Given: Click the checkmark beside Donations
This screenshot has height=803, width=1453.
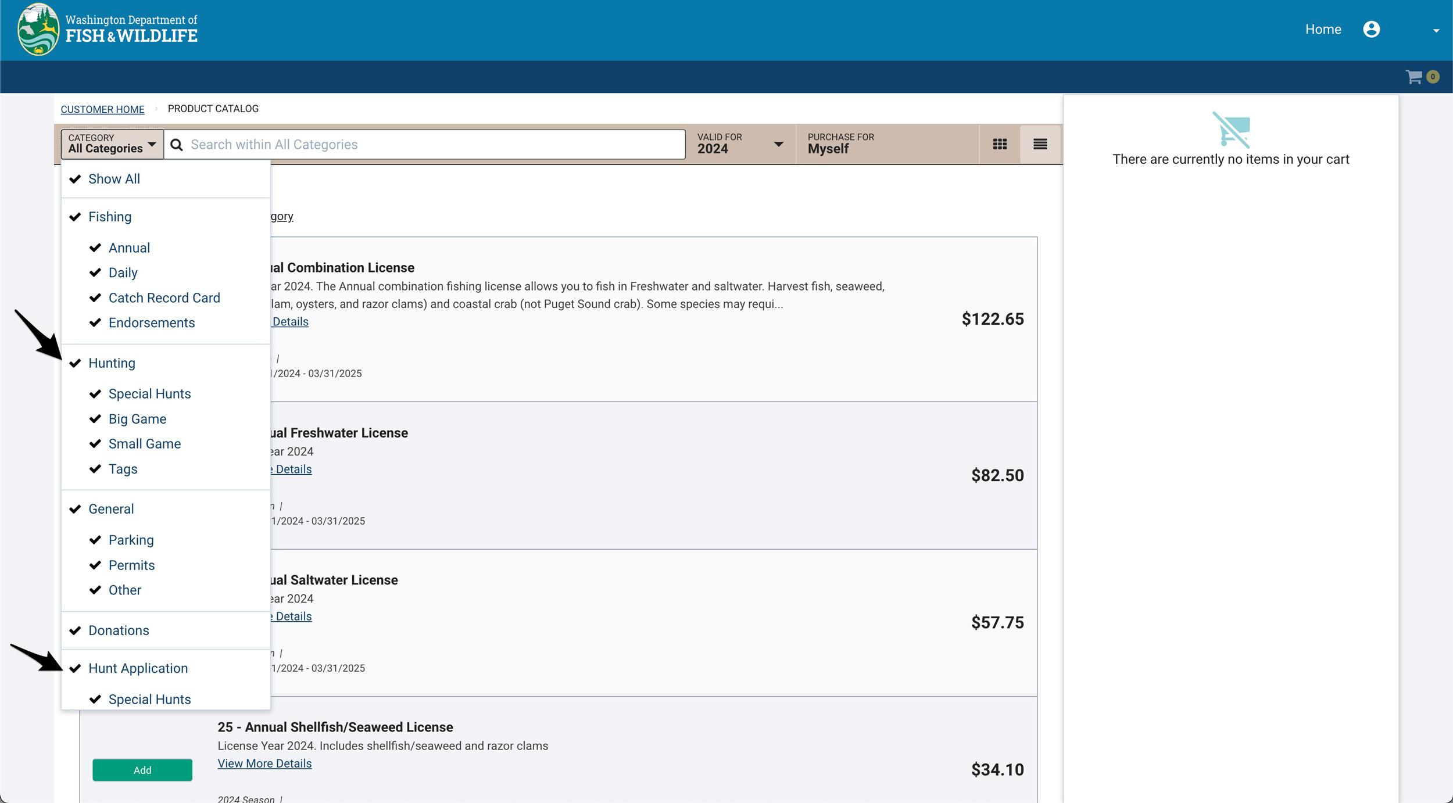Looking at the screenshot, I should (x=75, y=630).
